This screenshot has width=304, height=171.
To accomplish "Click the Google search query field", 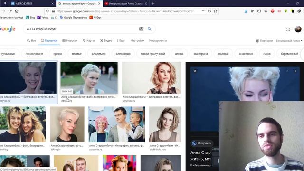I will (x=81, y=29).
